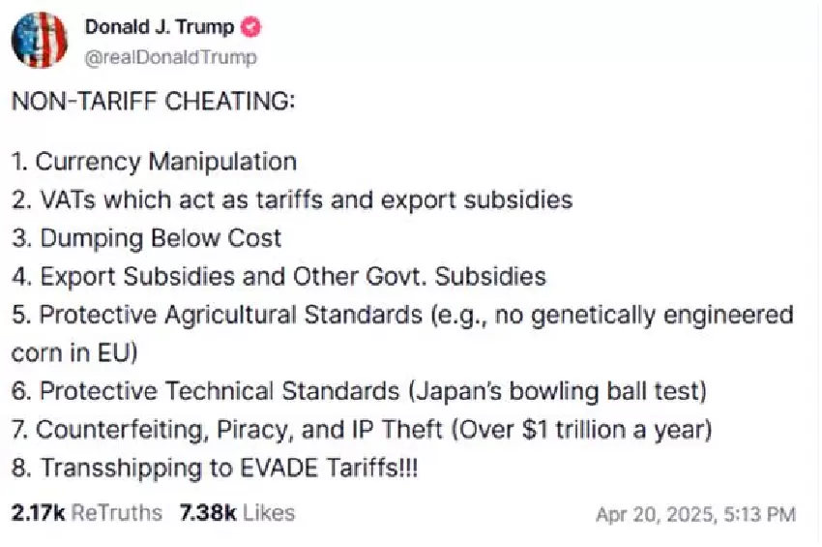View the 7.38k Likes list
The width and height of the screenshot is (822, 547).
click(237, 513)
